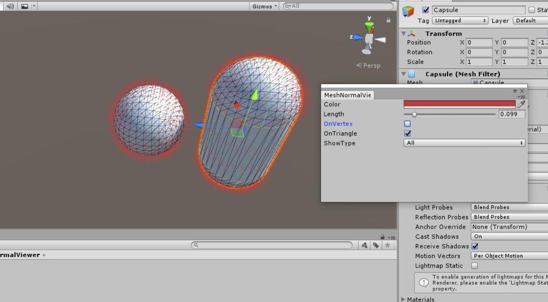Click the red Color swatch in MeshNormalViewer
548x302 pixels.
(459, 104)
